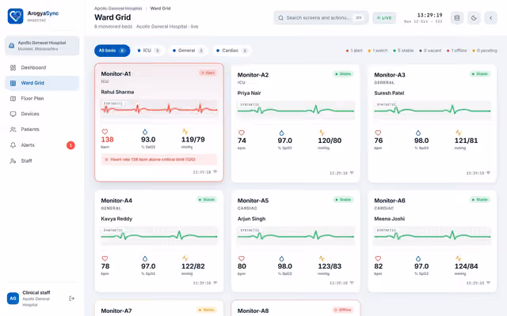Click the log out icon beside Clinical staff
Viewport: 507px width, 316px height.
click(72, 299)
